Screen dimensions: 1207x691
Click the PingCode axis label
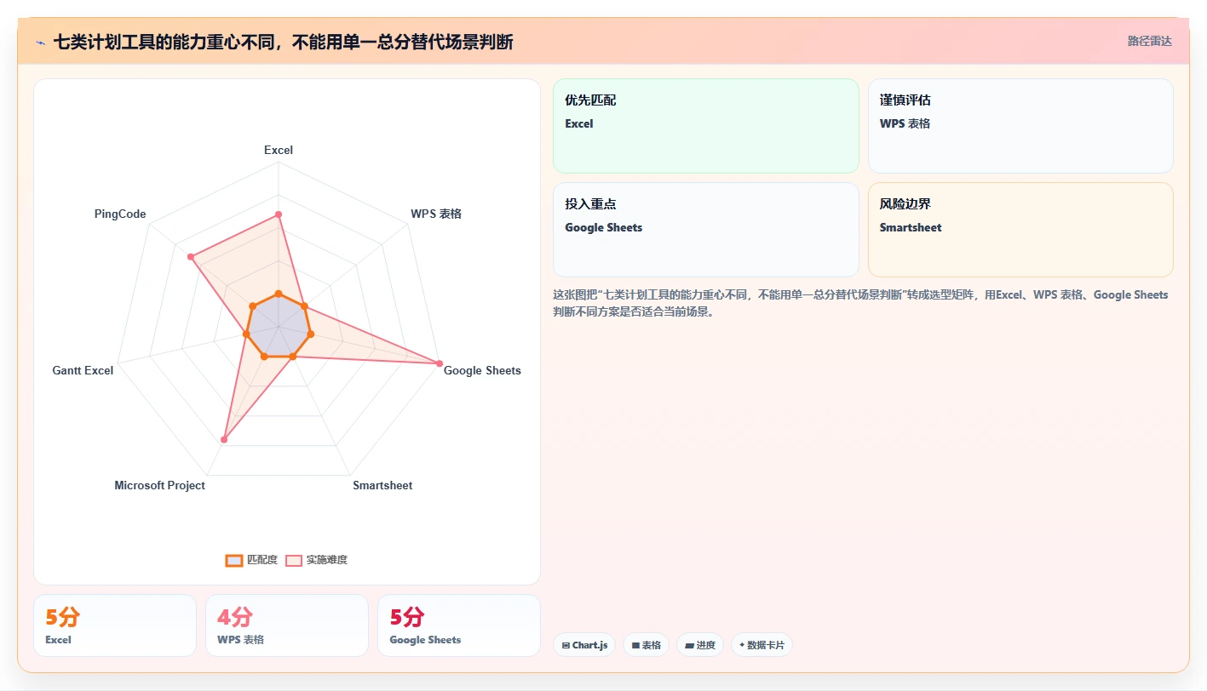(x=120, y=214)
